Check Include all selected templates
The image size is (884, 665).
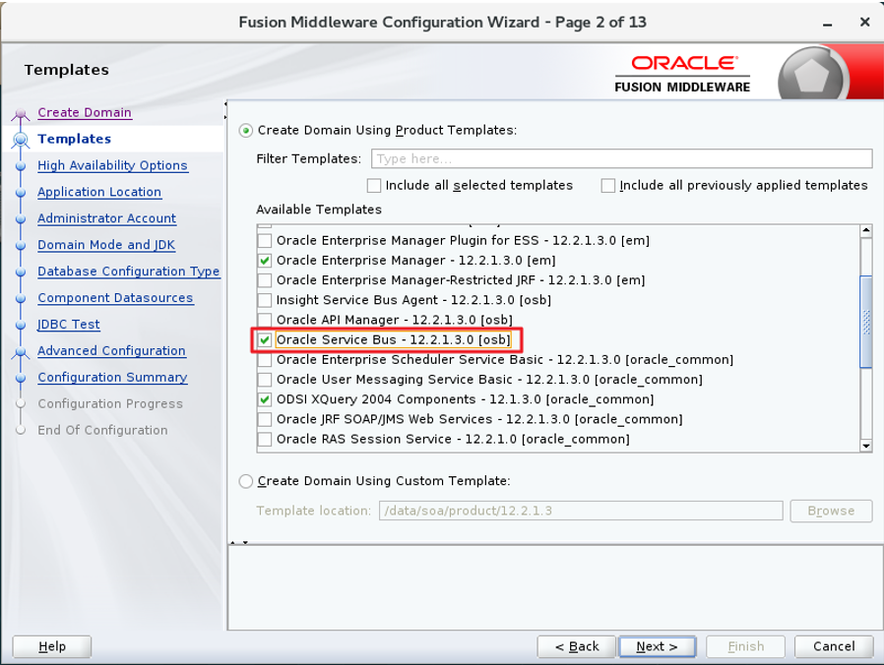coord(374,185)
